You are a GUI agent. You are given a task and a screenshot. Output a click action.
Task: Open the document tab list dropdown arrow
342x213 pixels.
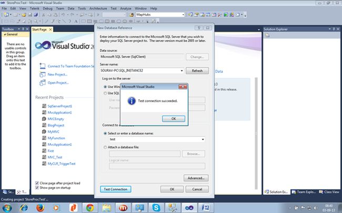(259, 29)
